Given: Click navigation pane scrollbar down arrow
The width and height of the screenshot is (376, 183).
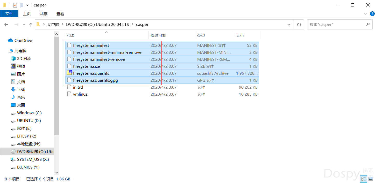Looking at the screenshot, I should [57, 172].
